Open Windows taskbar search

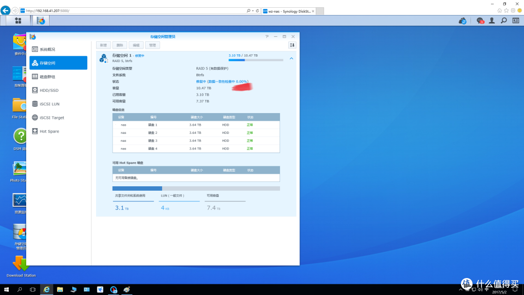pos(19,290)
